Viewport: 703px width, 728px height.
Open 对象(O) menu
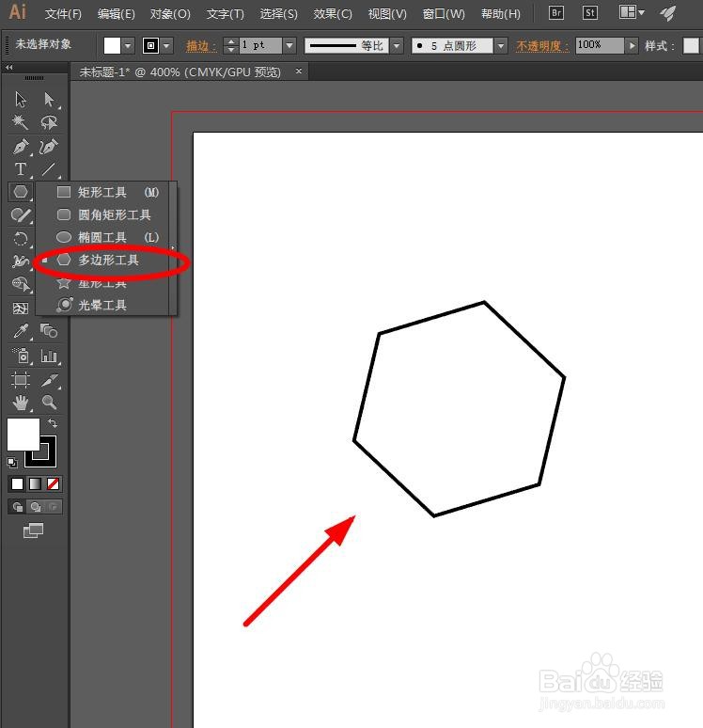coord(170,14)
